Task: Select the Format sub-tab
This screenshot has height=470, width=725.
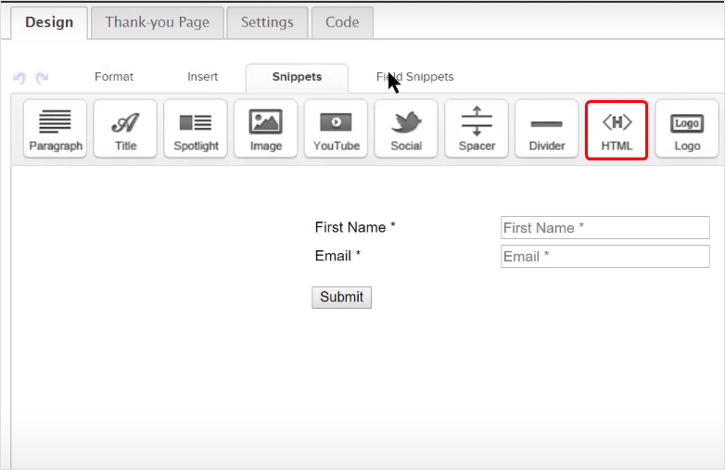Action: click(x=114, y=77)
